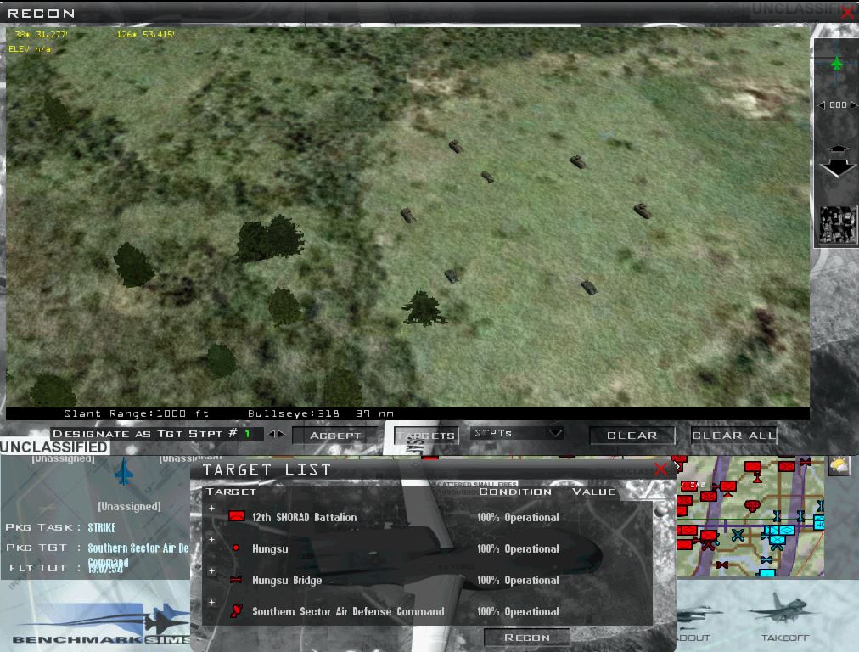Click the STRIKE package task value
The image size is (859, 652).
[x=102, y=527]
